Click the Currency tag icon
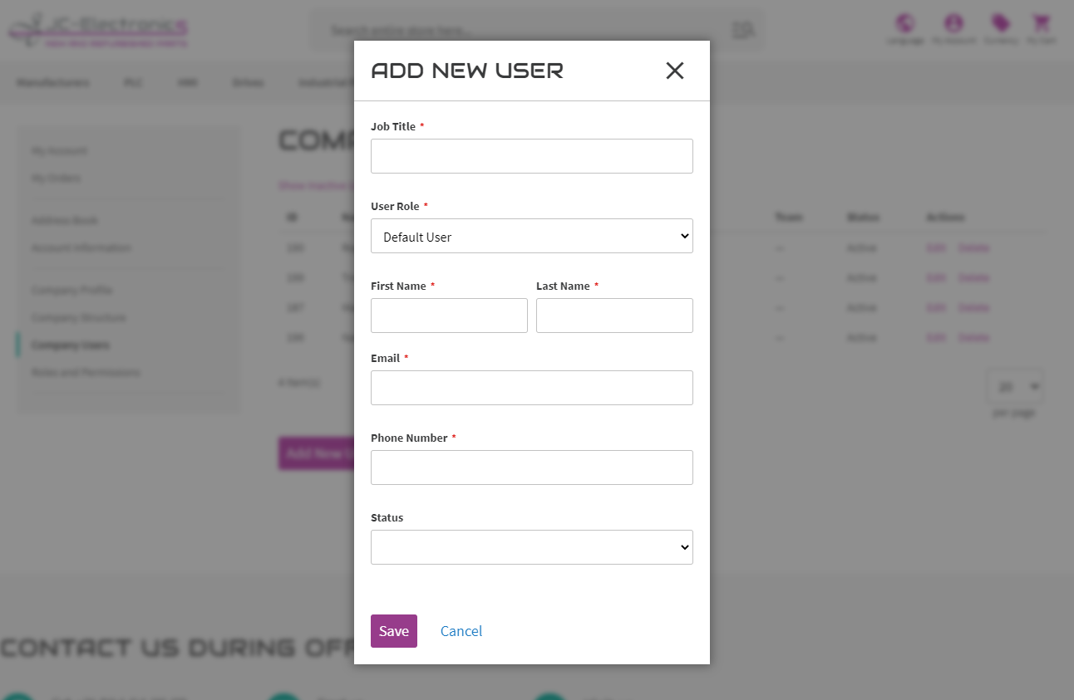Image resolution: width=1074 pixels, height=700 pixels. point(1001,23)
